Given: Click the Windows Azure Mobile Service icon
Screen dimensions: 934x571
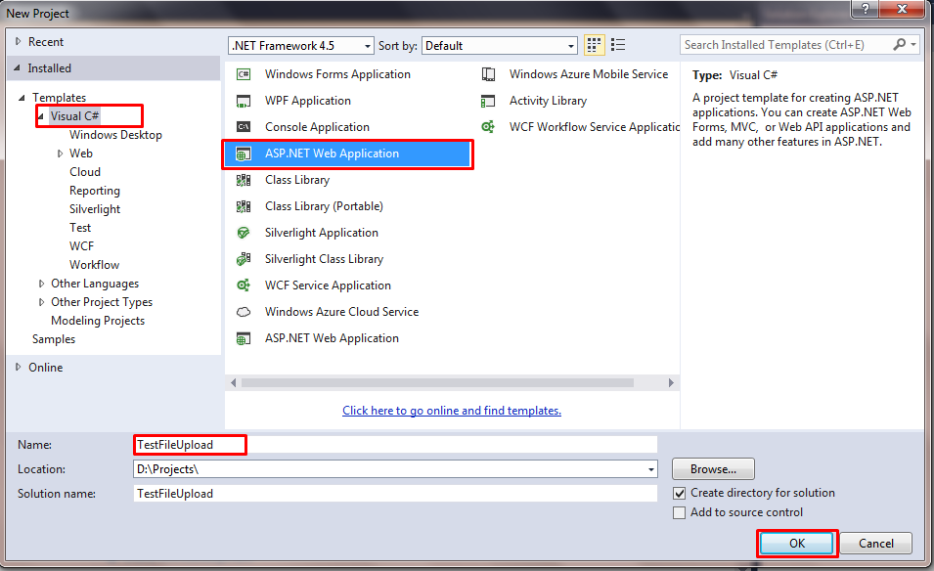Looking at the screenshot, I should (x=488, y=74).
